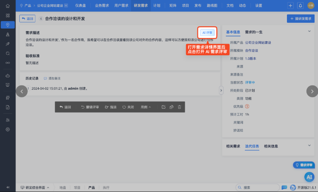Select the 相关信息 tab
The height and width of the screenshot is (192, 318).
[x=271, y=146]
